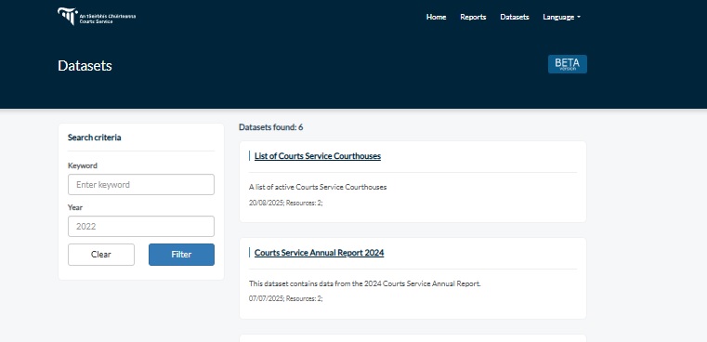Click the Courts Service logo
The image size is (707, 342).
point(97,17)
